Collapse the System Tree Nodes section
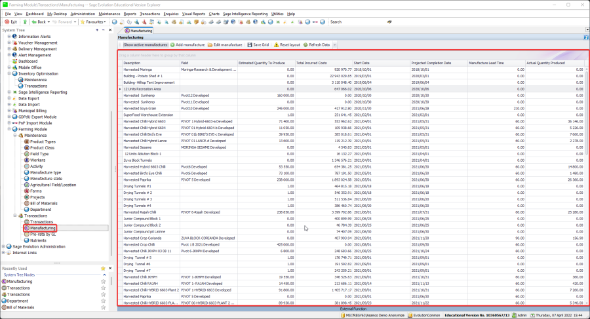The width and height of the screenshot is (590, 319). point(104,274)
